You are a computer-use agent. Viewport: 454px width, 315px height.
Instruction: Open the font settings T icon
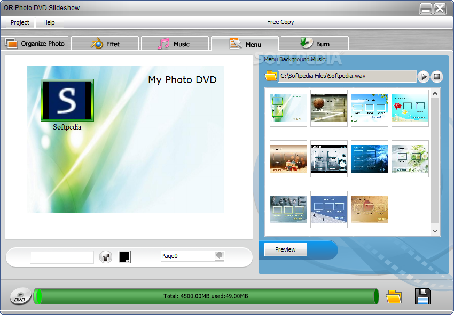(x=106, y=257)
